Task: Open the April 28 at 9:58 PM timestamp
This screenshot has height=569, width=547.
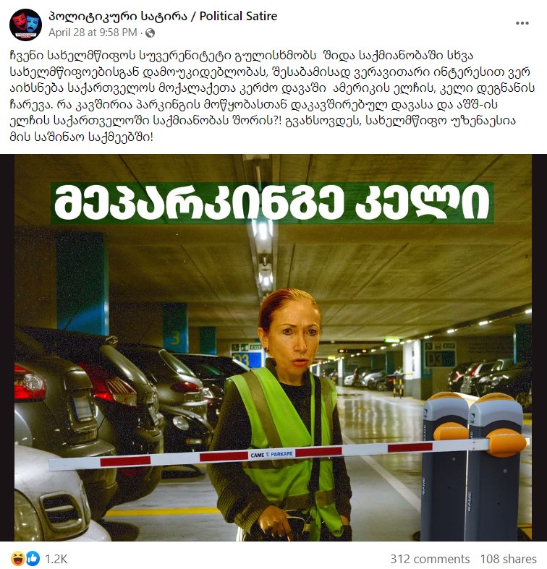Action: pyautogui.click(x=93, y=33)
